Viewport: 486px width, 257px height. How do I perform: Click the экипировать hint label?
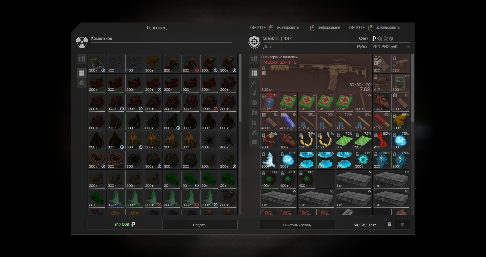[x=288, y=27]
